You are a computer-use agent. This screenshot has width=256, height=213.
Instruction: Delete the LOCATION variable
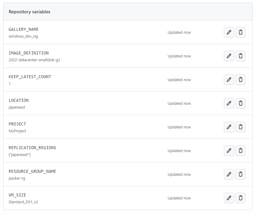point(240,103)
